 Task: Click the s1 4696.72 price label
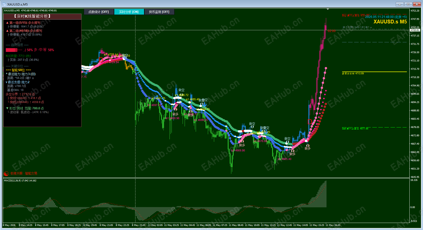(182, 95)
